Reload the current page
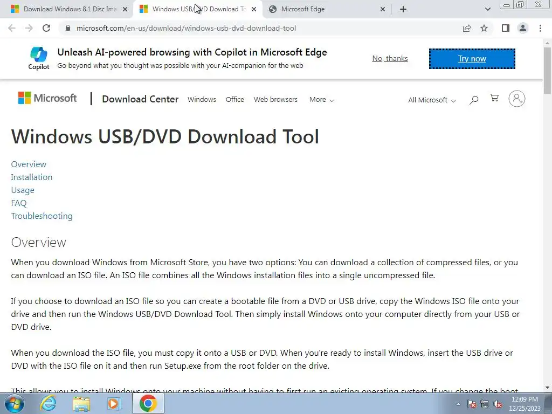552x414 pixels. tap(46, 28)
